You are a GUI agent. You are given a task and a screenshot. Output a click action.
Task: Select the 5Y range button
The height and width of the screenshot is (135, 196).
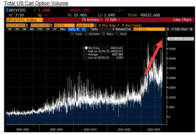click(x=55, y=29)
